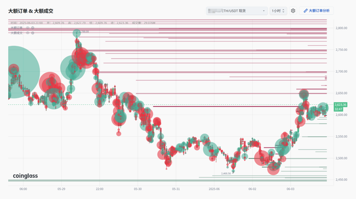Screen dimensions: 356x199
Task: Click the coinglass watermark logo
Action: coord(25,176)
